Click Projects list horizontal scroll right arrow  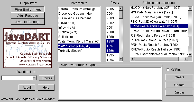[x=186, y=59]
